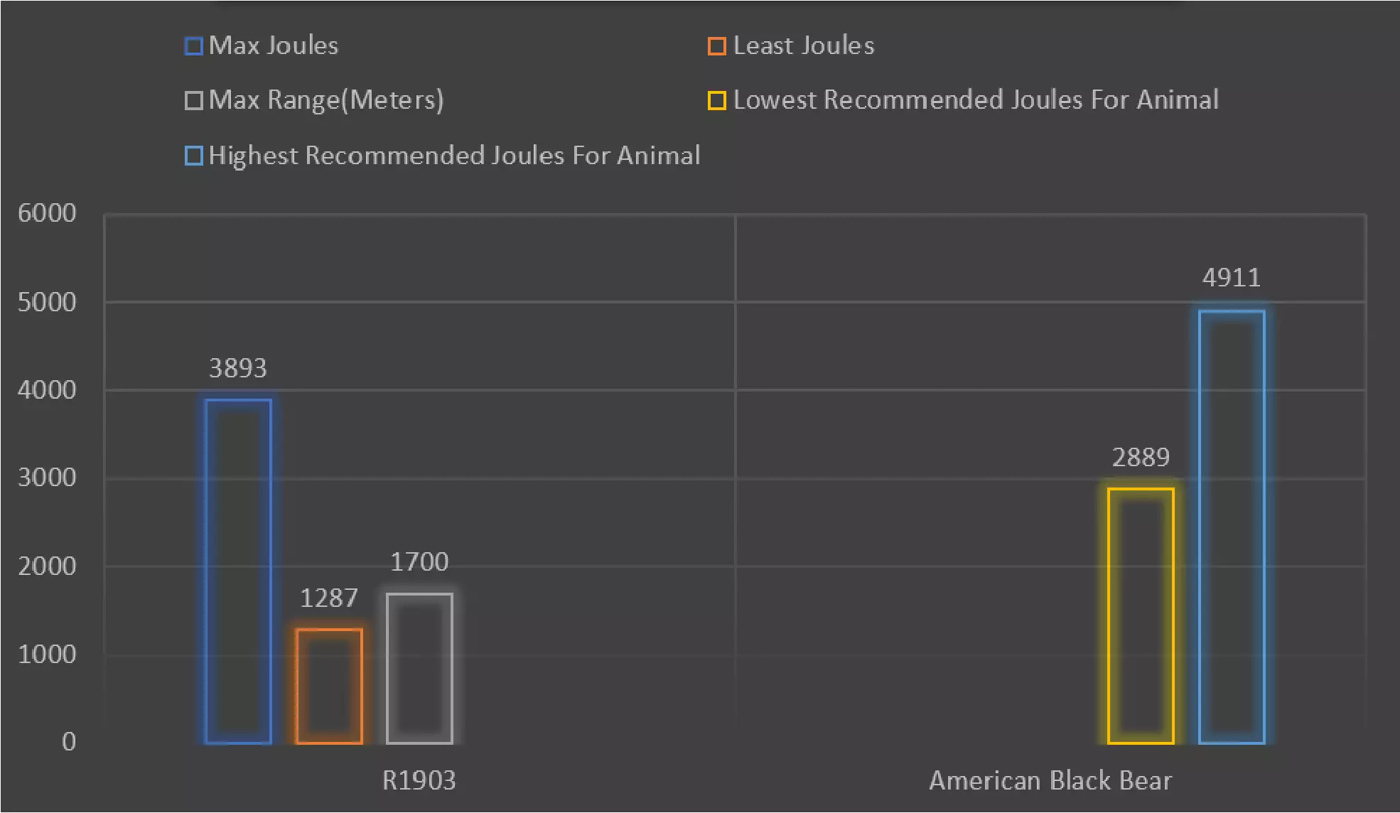Click the yellow Lowest Recommended Joules bar
This screenshot has width=1400, height=813.
click(x=1141, y=615)
